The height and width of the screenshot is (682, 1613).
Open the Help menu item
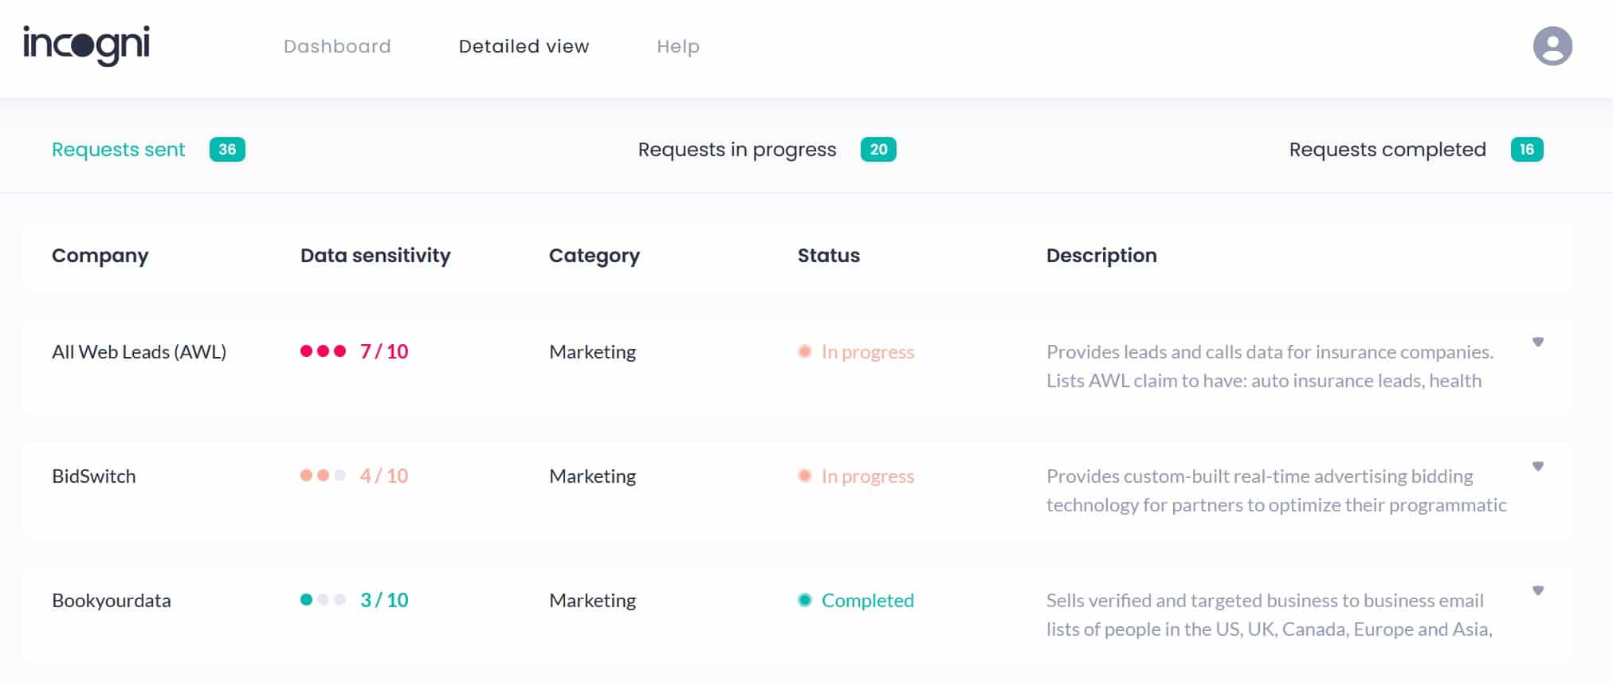click(x=677, y=46)
